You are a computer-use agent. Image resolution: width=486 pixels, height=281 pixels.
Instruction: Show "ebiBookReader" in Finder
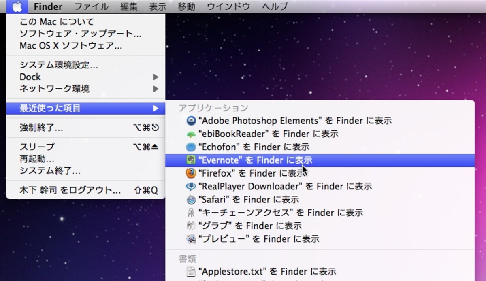coord(320,134)
